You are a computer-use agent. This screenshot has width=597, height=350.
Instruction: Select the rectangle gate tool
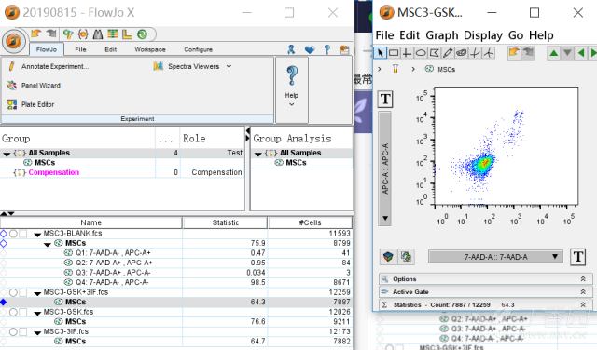394,53
